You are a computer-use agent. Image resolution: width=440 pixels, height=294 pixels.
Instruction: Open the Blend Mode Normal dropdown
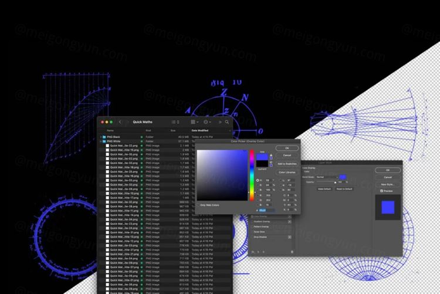(327, 177)
